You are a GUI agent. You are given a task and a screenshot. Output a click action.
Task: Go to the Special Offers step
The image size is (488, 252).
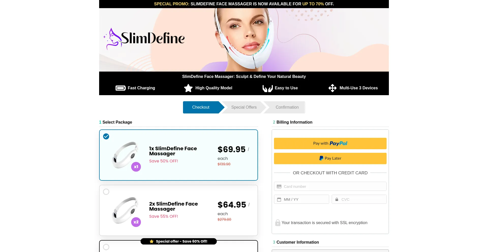pyautogui.click(x=244, y=107)
